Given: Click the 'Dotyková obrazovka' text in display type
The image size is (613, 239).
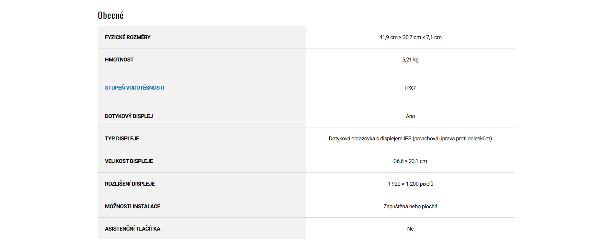Looking at the screenshot, I should tap(352, 138).
